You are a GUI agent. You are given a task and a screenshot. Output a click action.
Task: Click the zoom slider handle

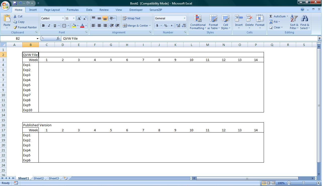point(304,183)
